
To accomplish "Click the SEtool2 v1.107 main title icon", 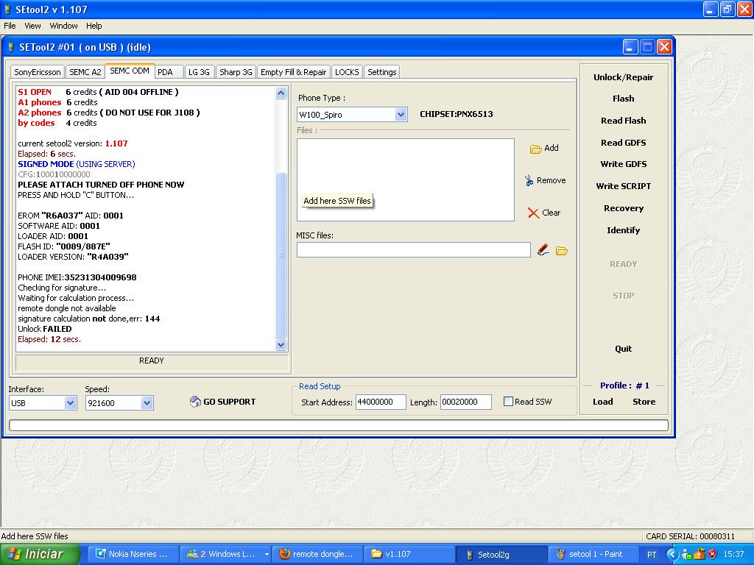I will point(7,9).
